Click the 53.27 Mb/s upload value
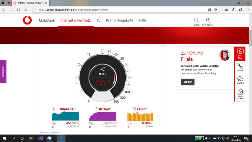 [x=110, y=123]
